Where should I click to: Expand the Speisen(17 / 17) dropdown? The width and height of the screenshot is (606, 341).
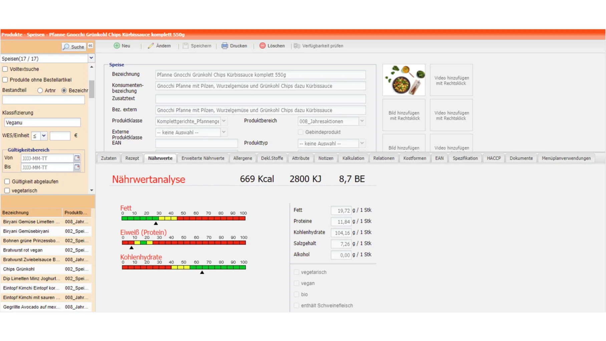click(91, 58)
